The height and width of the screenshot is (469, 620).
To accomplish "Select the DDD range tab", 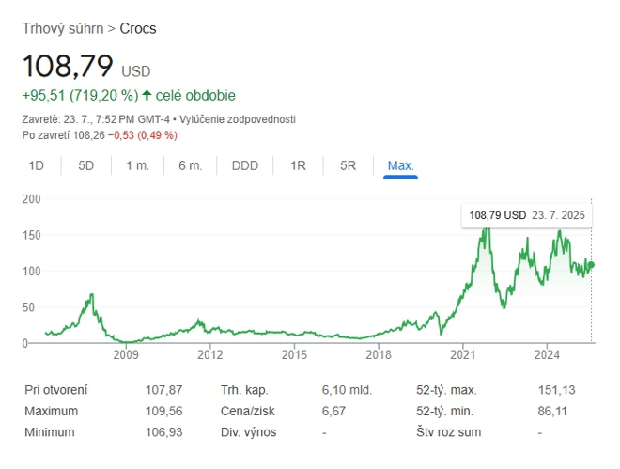I will [x=245, y=165].
